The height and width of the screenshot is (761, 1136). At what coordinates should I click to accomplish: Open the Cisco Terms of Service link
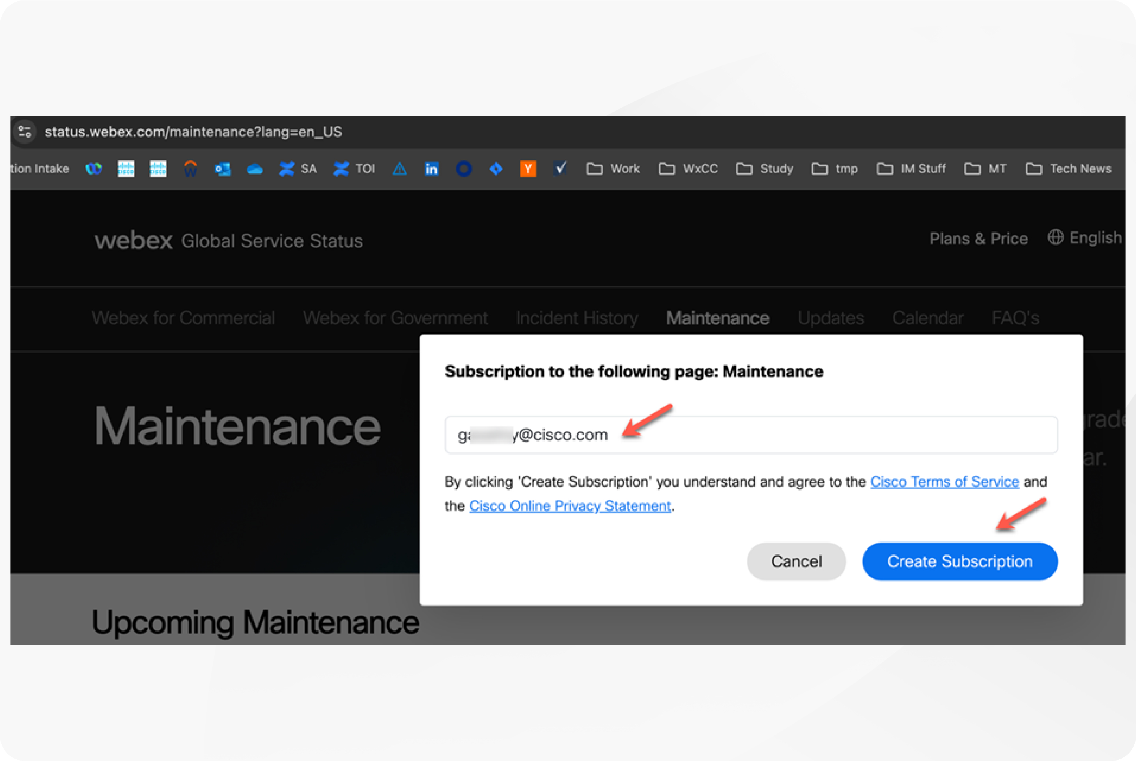(x=944, y=481)
